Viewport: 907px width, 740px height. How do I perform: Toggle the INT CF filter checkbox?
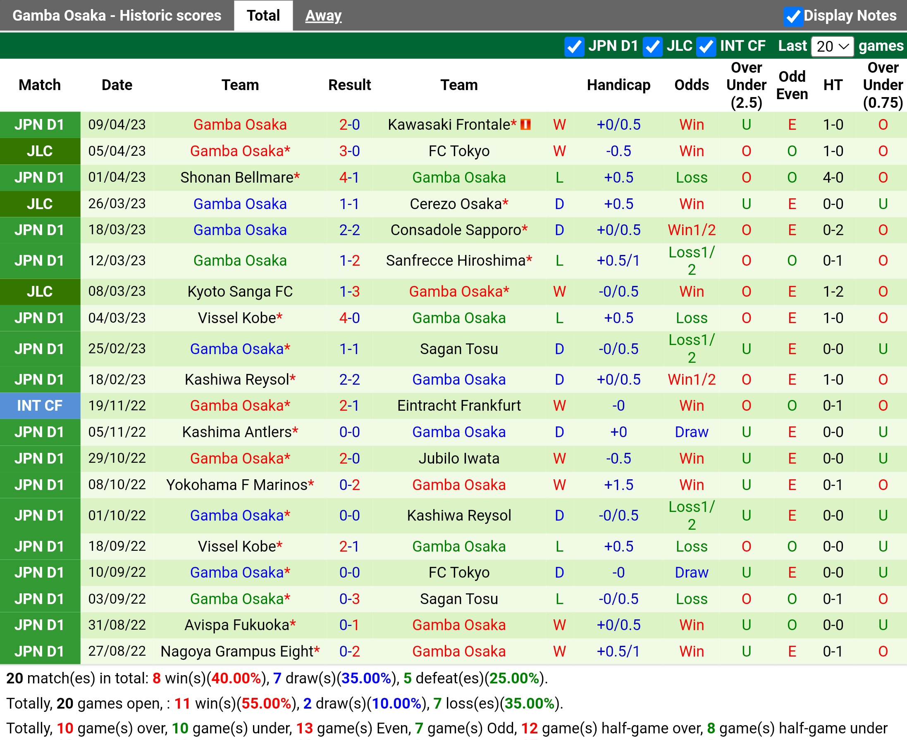coord(706,46)
